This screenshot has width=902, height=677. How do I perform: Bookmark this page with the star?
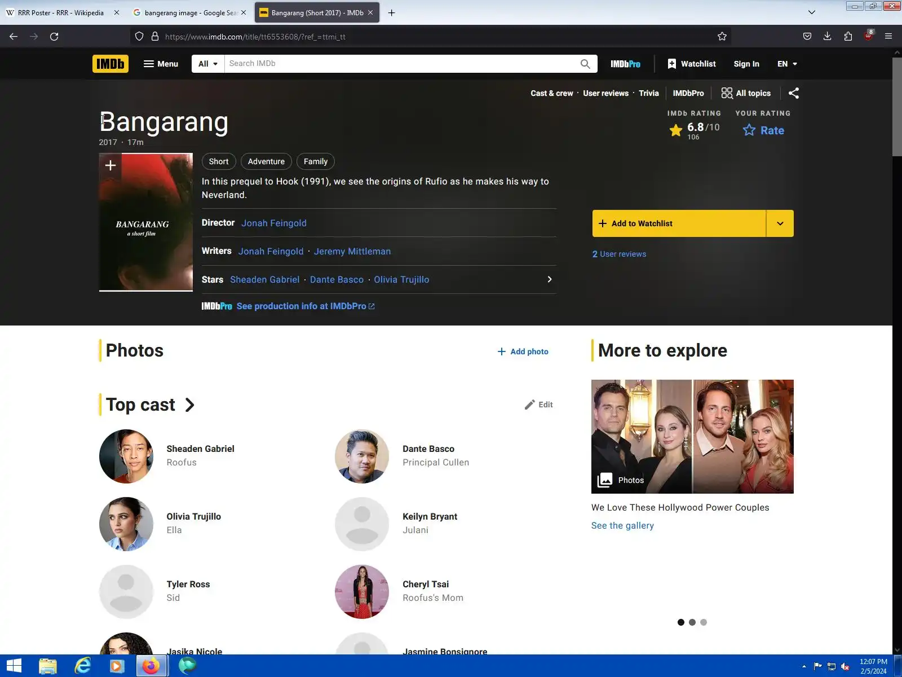[722, 37]
